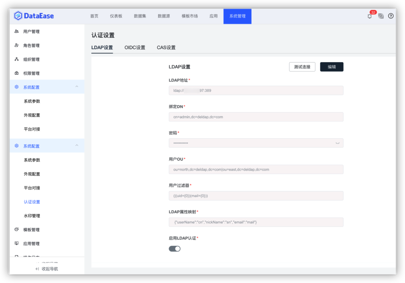
Task: Toggle password visibility in the 密码 field
Action: (337, 143)
